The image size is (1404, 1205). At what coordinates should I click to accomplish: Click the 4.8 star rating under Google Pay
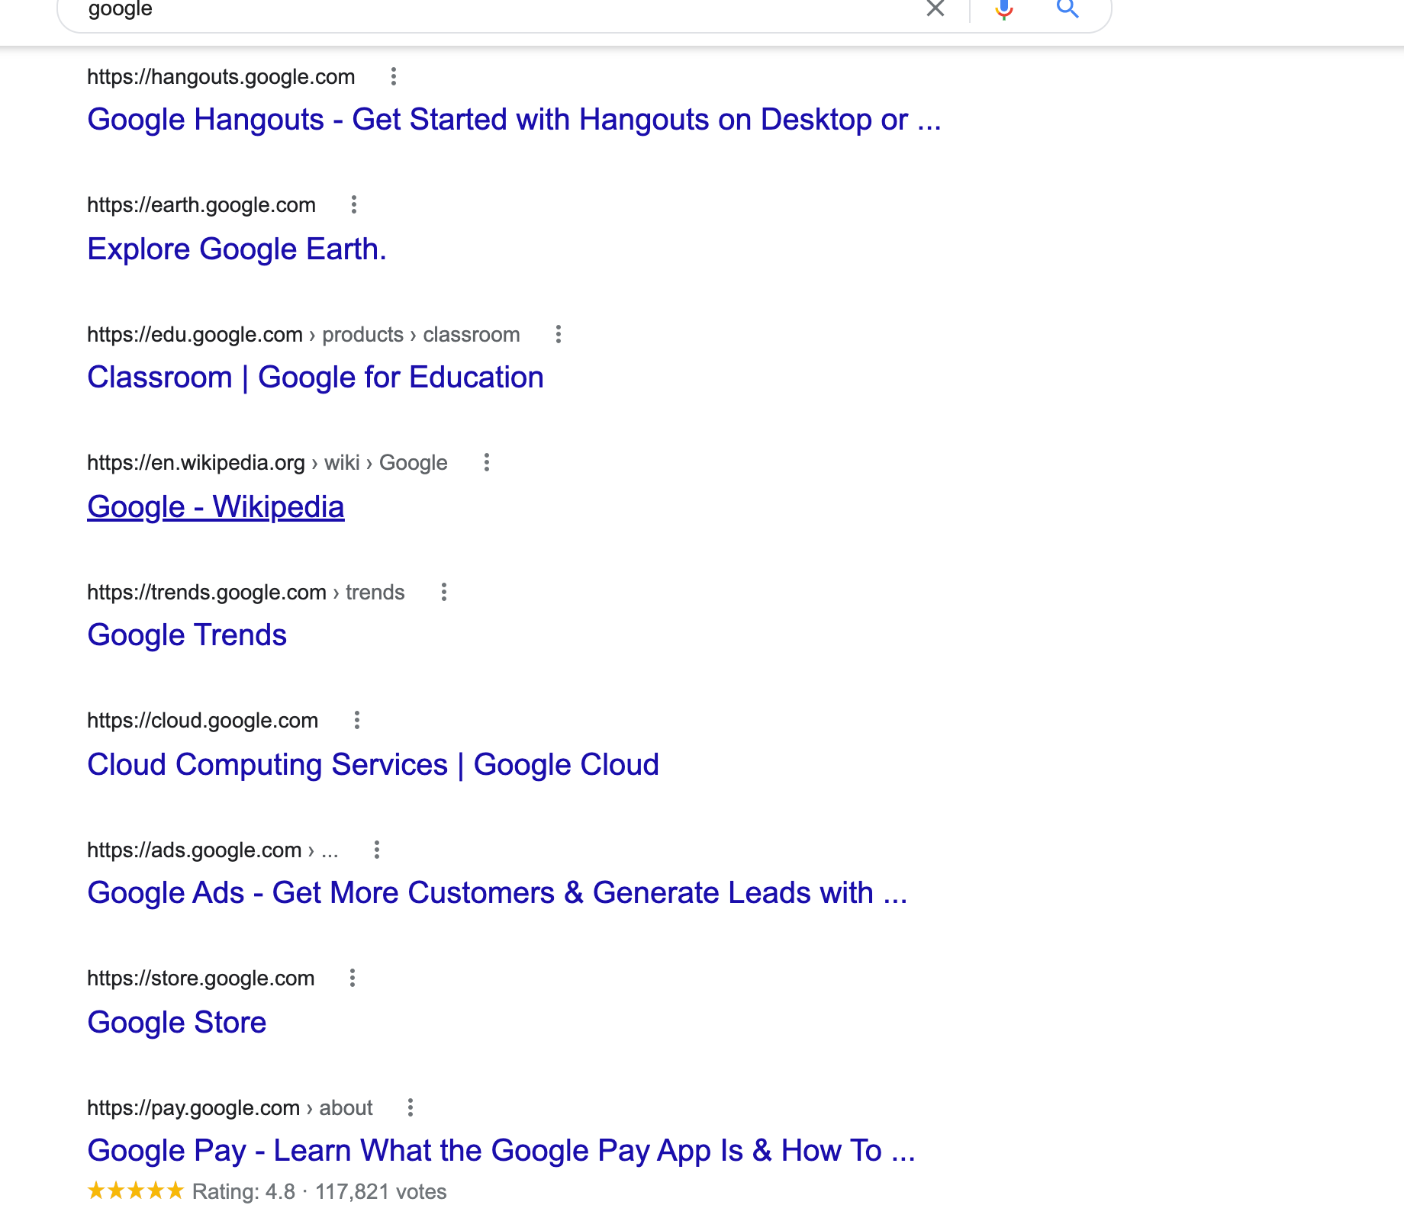click(x=136, y=1189)
